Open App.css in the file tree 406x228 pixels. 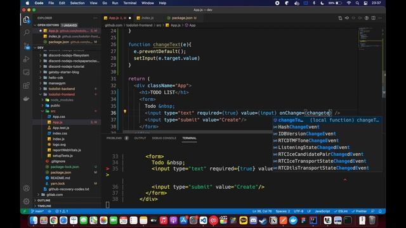pyautogui.click(x=59, y=117)
